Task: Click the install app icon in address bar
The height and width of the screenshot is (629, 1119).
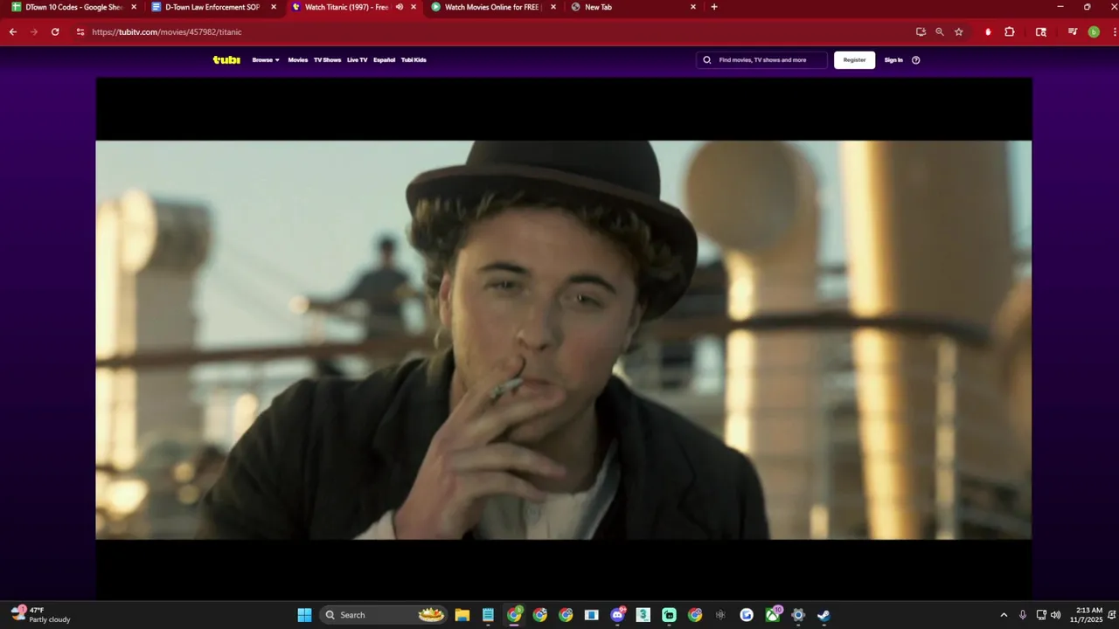Action: (x=921, y=31)
